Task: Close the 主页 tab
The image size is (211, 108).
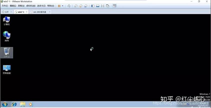Action: pos(11,12)
